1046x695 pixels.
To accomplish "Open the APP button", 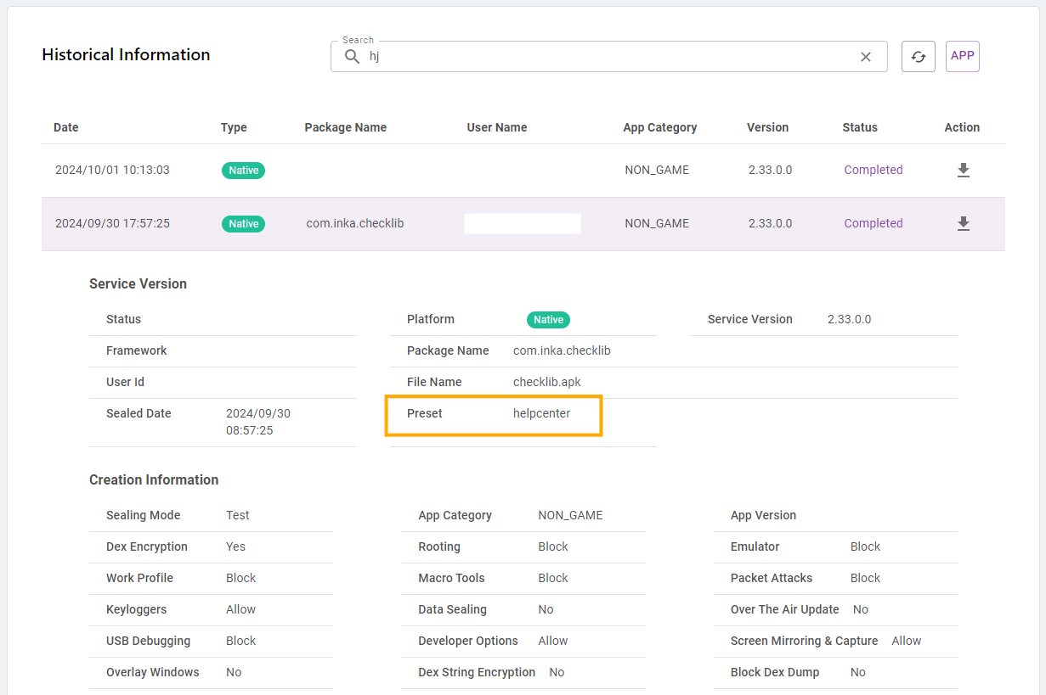I will pyautogui.click(x=963, y=56).
